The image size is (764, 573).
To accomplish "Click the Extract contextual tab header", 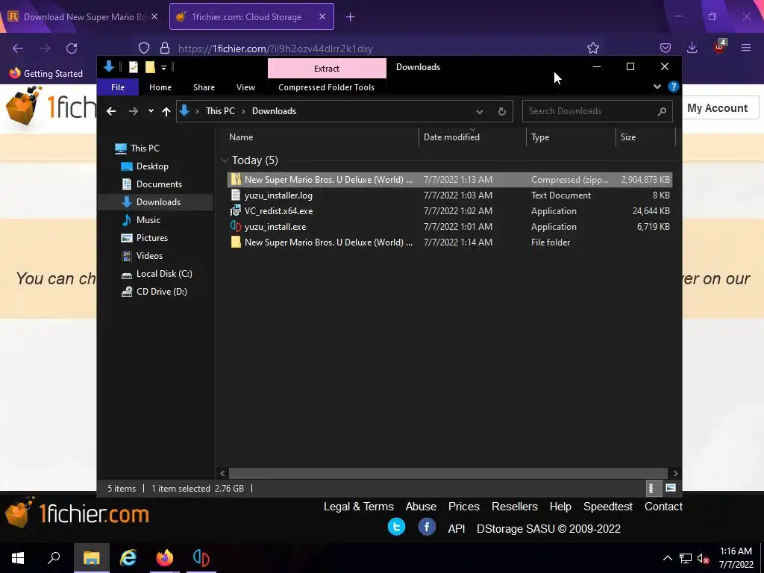I will click(x=327, y=69).
